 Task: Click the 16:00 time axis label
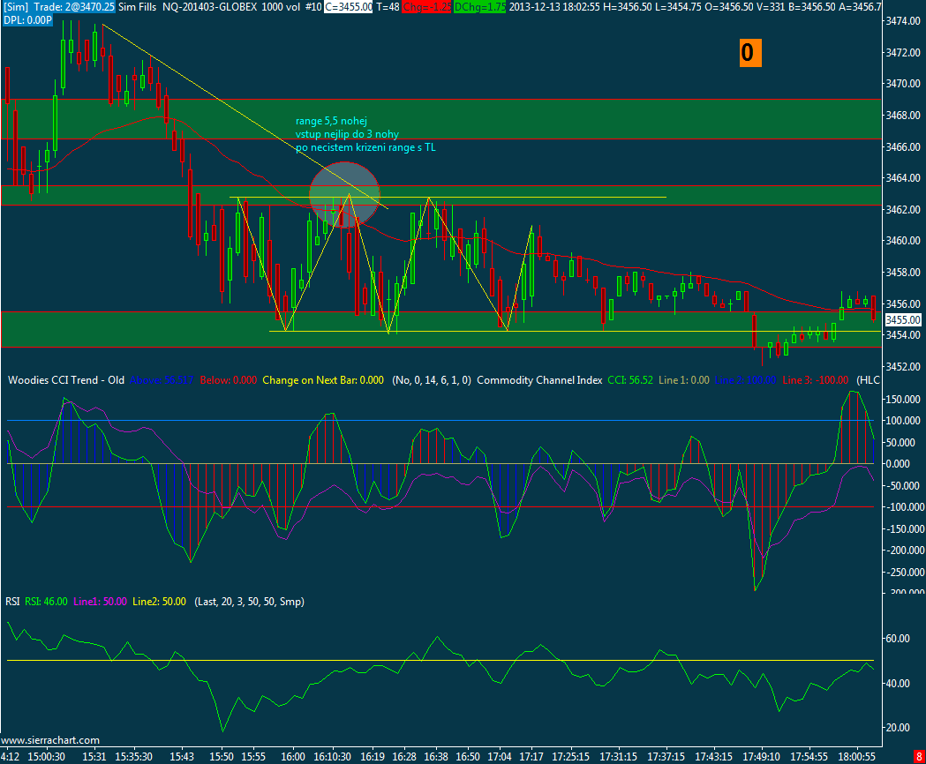tap(293, 756)
